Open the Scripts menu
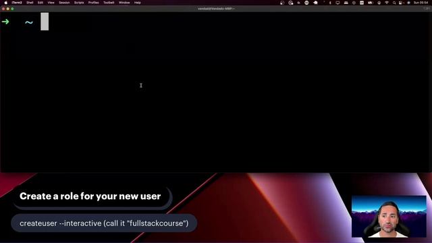 point(79,3)
